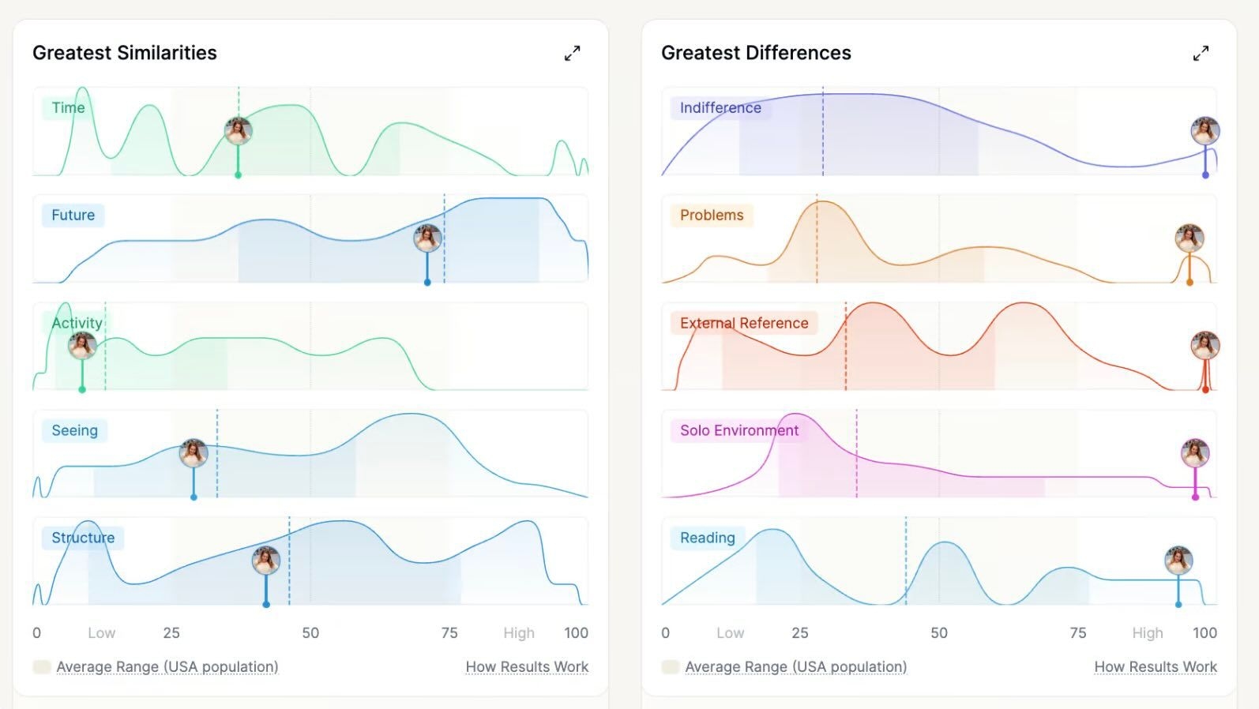Click the Solo Environment trait label

tap(739, 430)
